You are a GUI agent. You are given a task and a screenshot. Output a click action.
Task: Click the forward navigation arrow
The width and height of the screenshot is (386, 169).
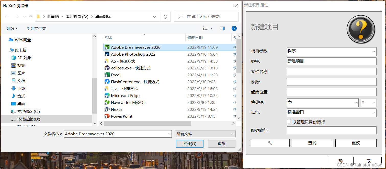pos(17,17)
